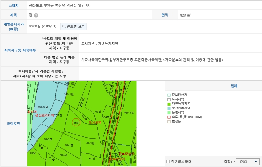Click parcel 60전 on map
The width and height of the screenshot is (262, 167).
click(92, 159)
